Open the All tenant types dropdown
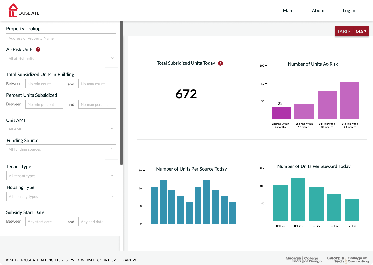373x265 pixels. coord(61,176)
